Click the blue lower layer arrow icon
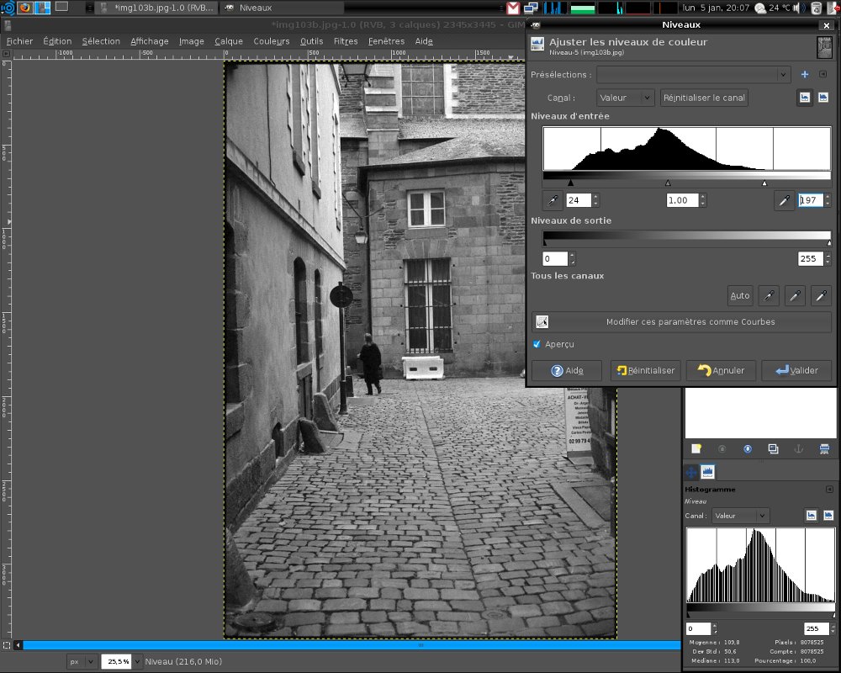Image resolution: width=841 pixels, height=673 pixels. (x=747, y=449)
